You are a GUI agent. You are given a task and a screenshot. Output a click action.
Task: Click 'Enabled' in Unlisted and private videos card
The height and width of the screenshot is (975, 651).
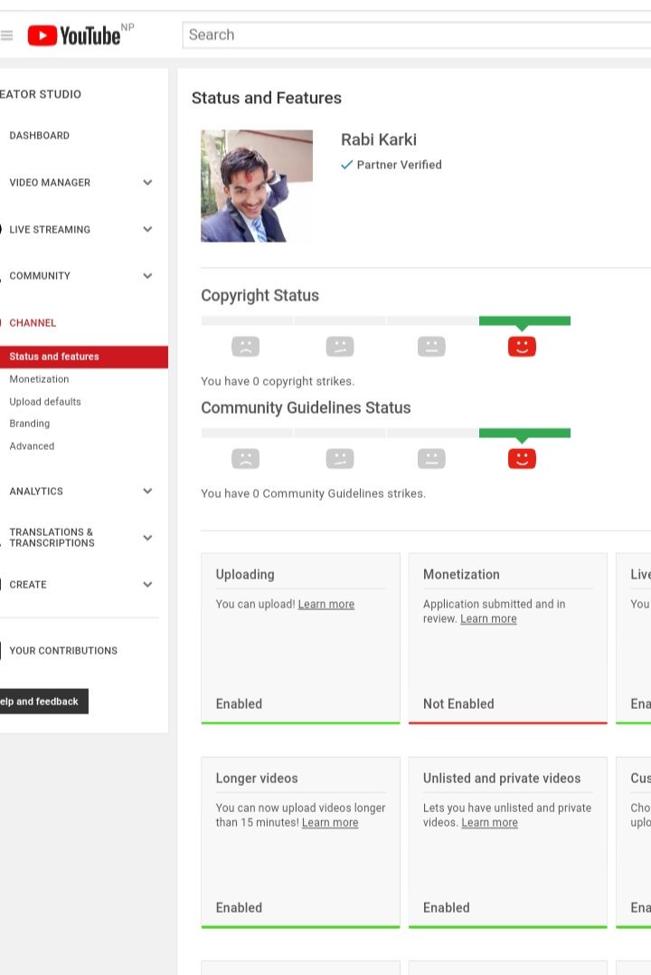[446, 908]
